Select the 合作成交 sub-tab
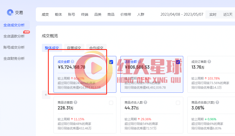The image size is (235, 136). (x=96, y=48)
